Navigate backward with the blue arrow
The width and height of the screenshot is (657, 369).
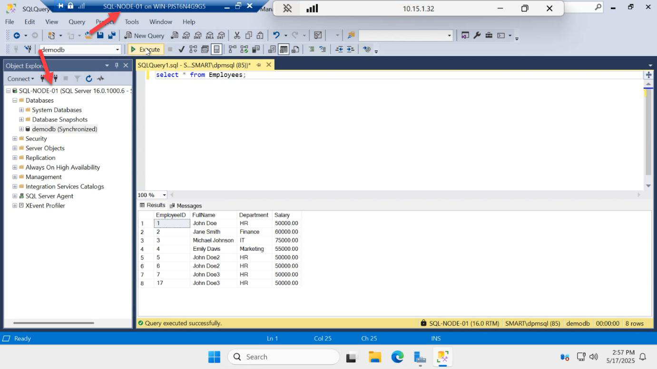17,36
